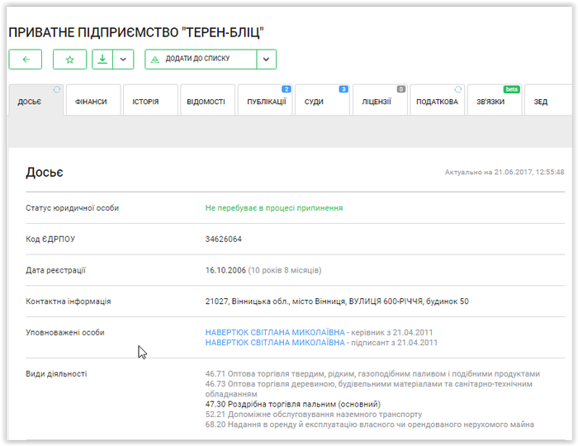Click the Досьє section heading
Viewport: 578px width, 446px height.
tap(45, 173)
